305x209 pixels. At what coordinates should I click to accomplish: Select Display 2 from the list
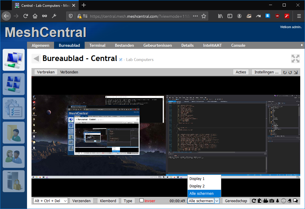pos(204,186)
